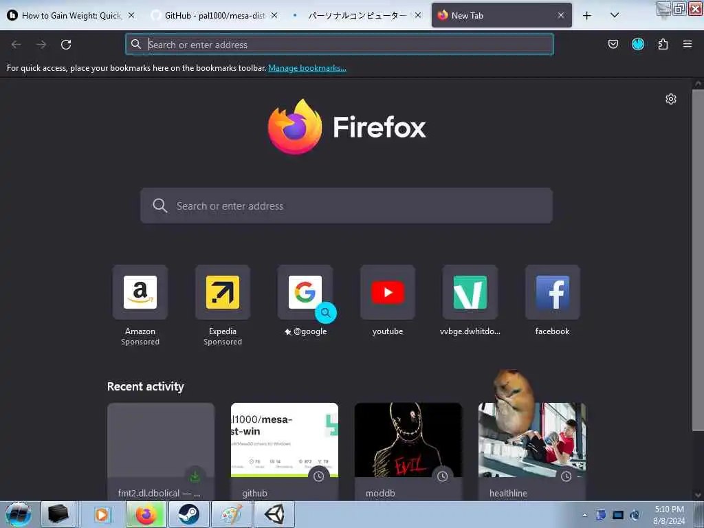
Task: Open the Firefox hamburger application menu
Action: tap(687, 44)
